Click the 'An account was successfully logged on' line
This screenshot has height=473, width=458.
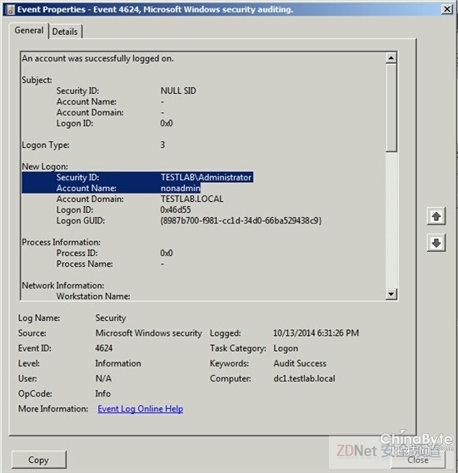tap(98, 58)
